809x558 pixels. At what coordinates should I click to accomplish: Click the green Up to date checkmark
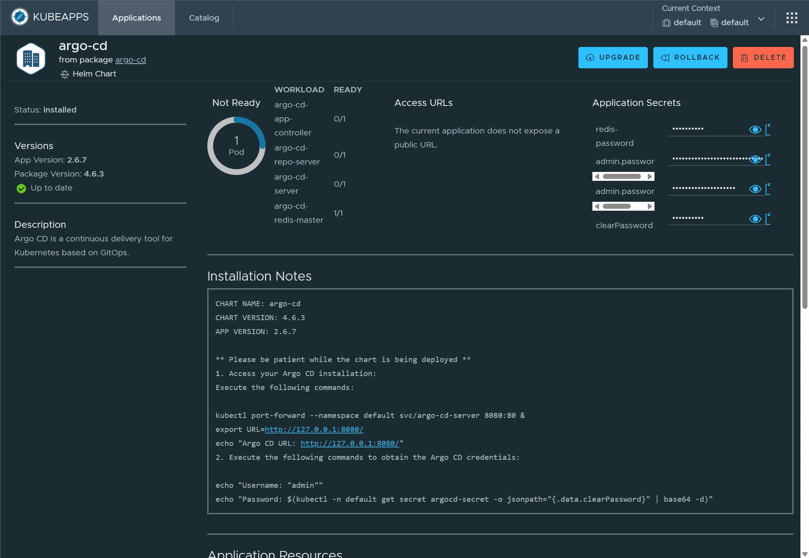tap(21, 188)
